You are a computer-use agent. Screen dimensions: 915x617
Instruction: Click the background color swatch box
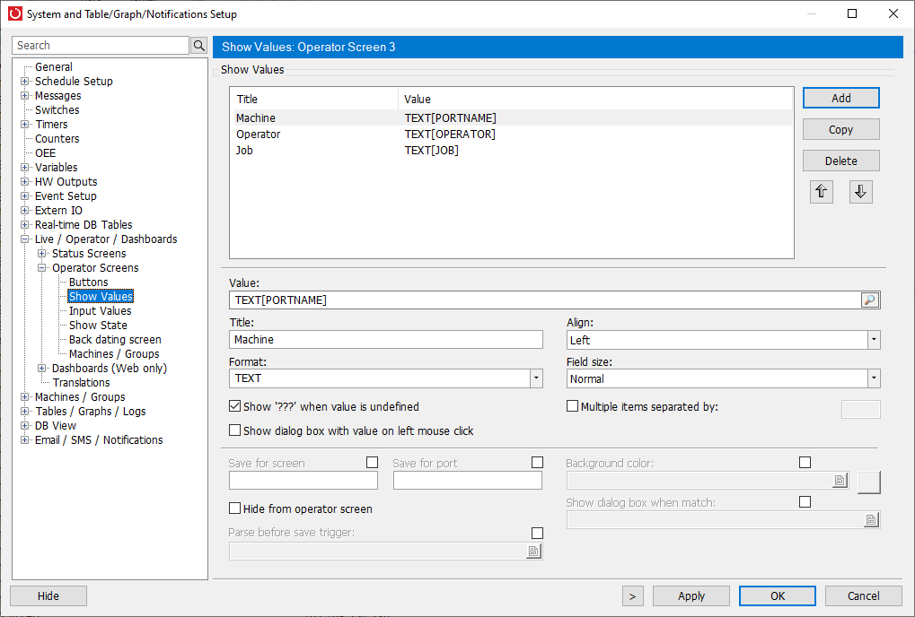click(x=869, y=482)
